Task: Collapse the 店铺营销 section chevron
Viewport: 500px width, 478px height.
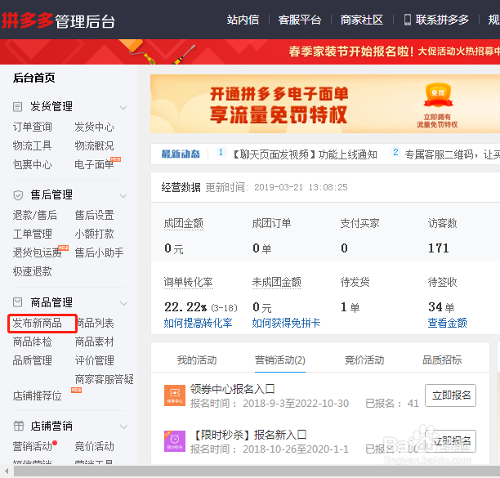Action: point(123,427)
